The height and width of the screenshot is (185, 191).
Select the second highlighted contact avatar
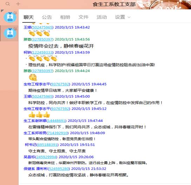point(10,33)
